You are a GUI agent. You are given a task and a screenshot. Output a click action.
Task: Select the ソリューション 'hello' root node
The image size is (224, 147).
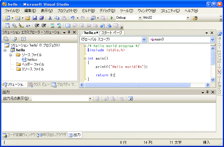(35, 45)
